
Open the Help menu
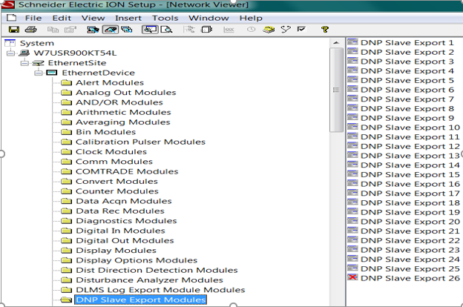click(x=251, y=18)
